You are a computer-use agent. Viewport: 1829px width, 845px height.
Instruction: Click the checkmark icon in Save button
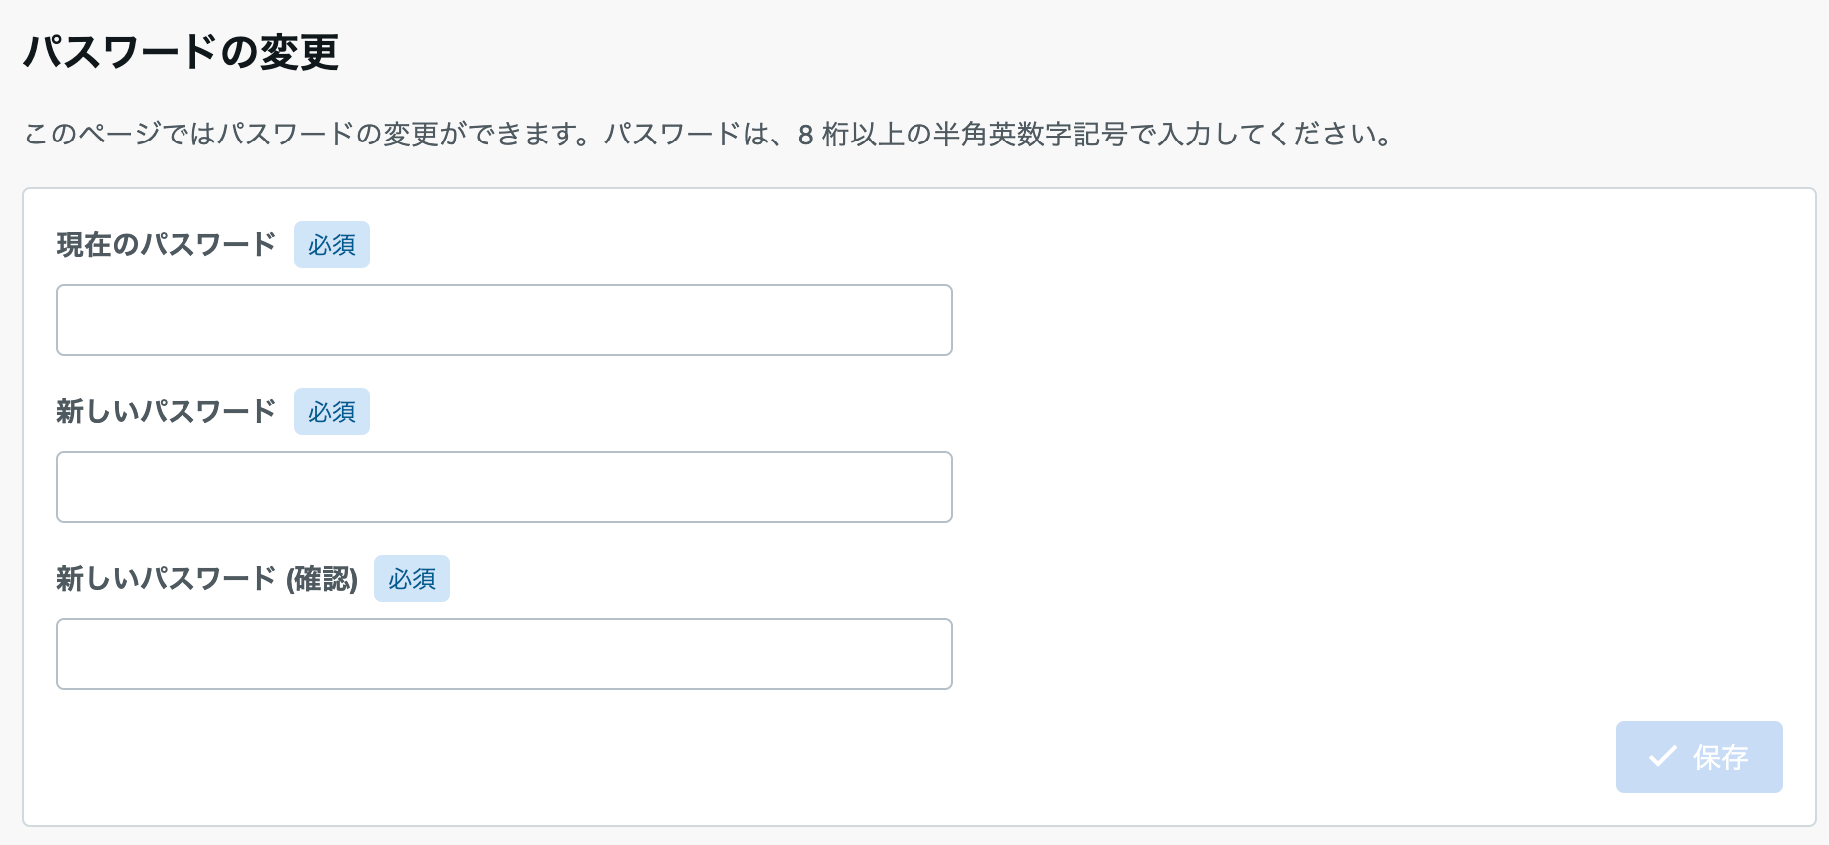pos(1662,757)
